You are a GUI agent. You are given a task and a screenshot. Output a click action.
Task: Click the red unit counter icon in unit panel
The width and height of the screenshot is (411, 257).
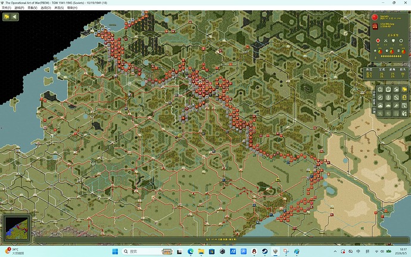(x=375, y=26)
